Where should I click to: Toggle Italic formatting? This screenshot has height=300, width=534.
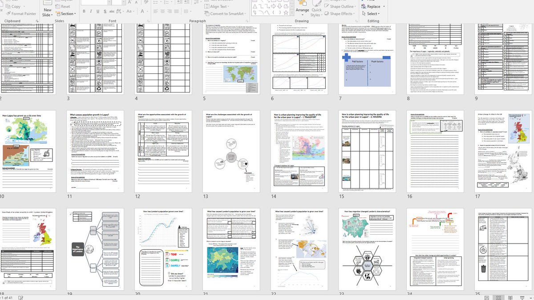(x=91, y=11)
